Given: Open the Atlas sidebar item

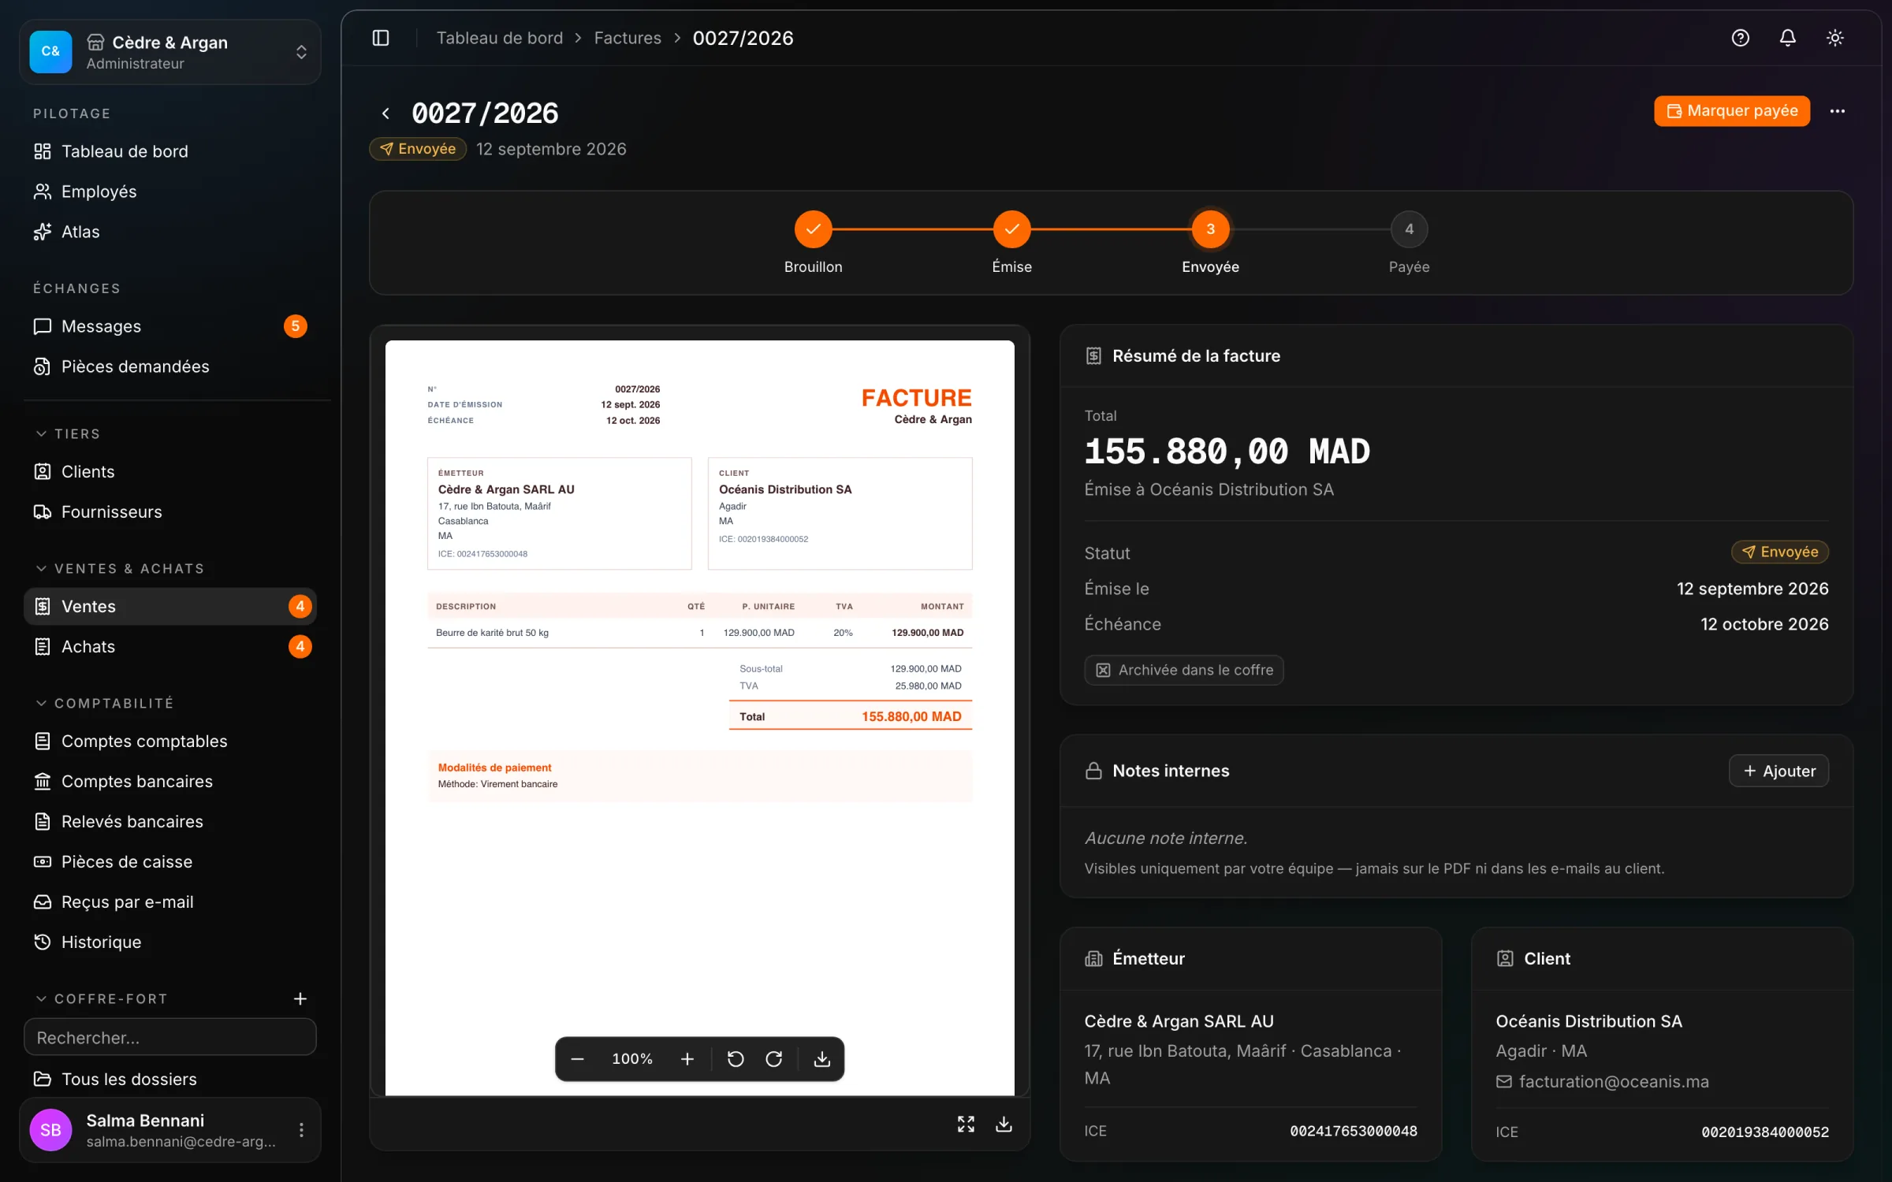Looking at the screenshot, I should point(170,232).
